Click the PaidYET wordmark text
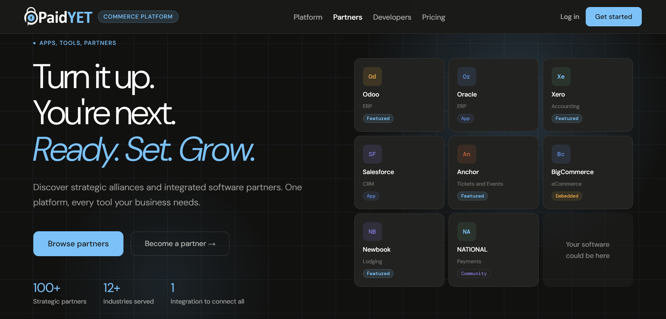The height and width of the screenshot is (319, 666). pyautogui.click(x=65, y=17)
